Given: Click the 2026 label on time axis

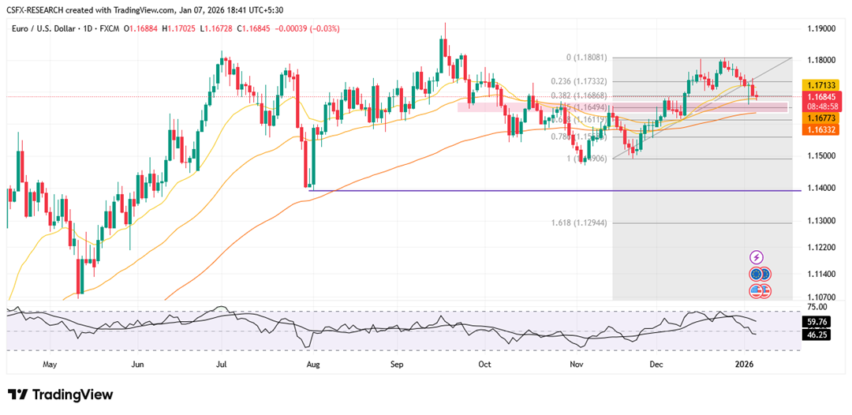Looking at the screenshot, I should tap(743, 365).
